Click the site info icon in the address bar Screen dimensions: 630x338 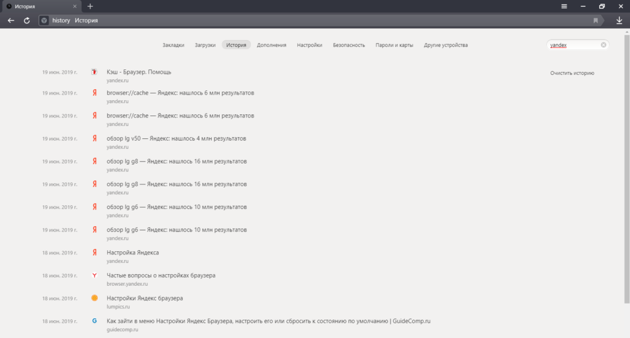44,20
